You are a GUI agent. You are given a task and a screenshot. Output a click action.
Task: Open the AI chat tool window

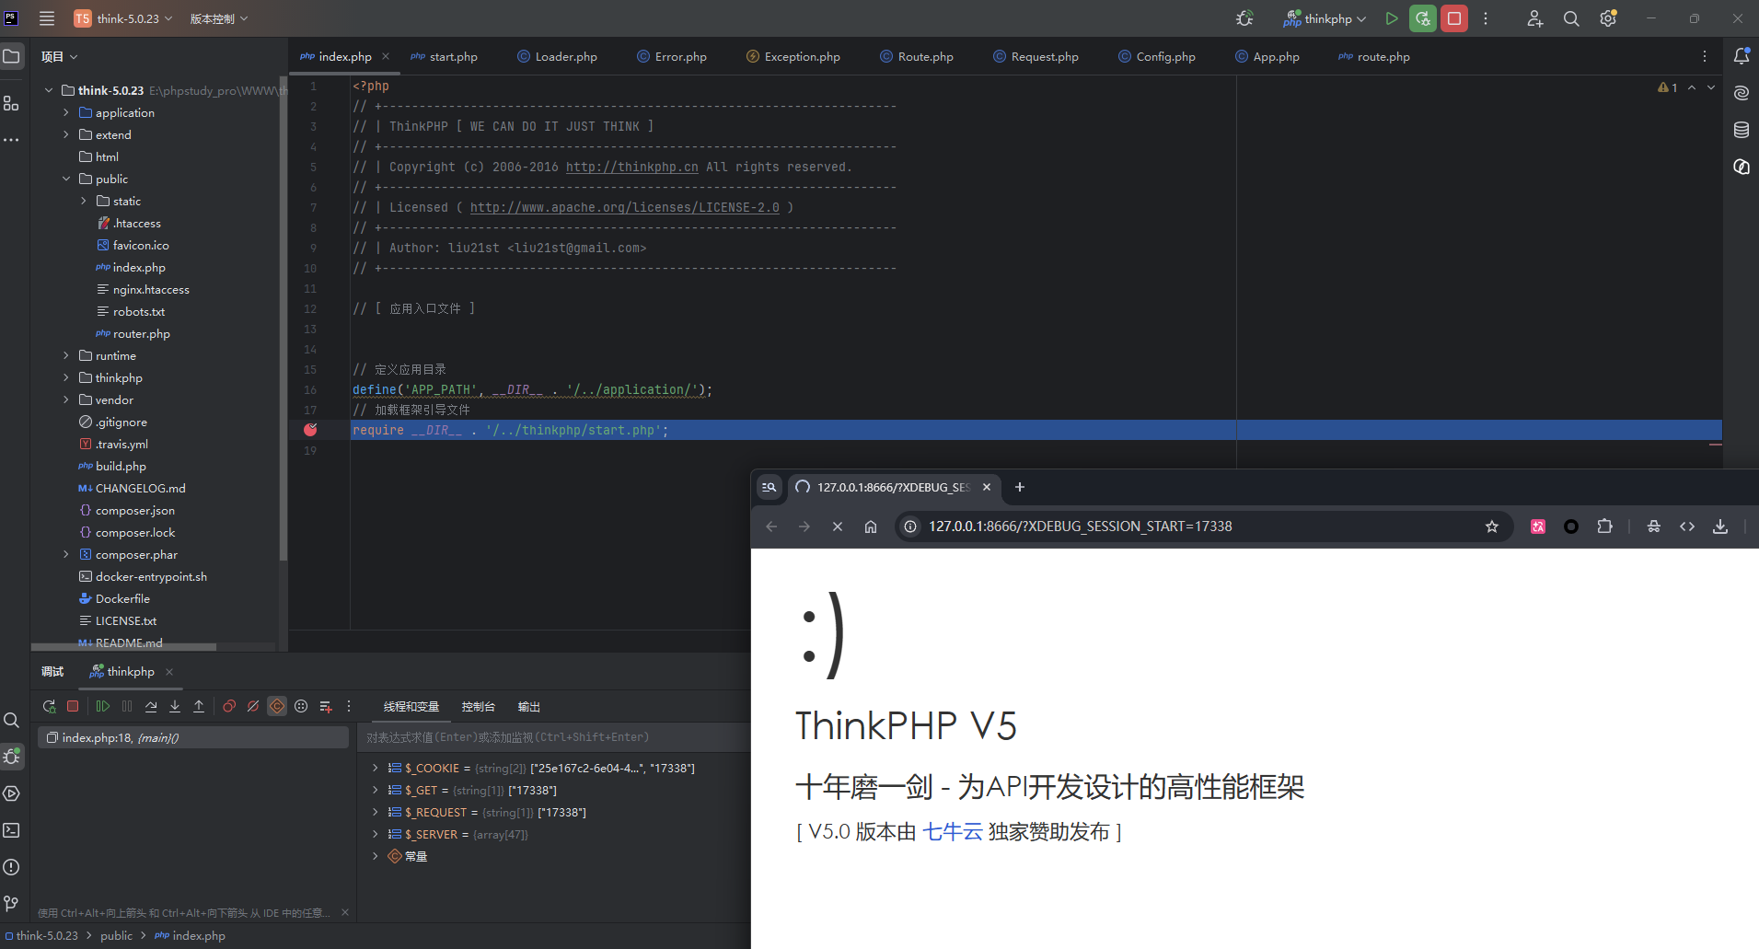pyautogui.click(x=1742, y=167)
